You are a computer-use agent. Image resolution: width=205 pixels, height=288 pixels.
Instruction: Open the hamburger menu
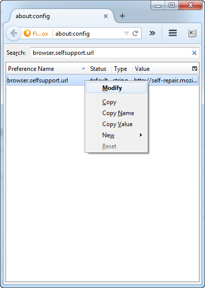point(173,33)
